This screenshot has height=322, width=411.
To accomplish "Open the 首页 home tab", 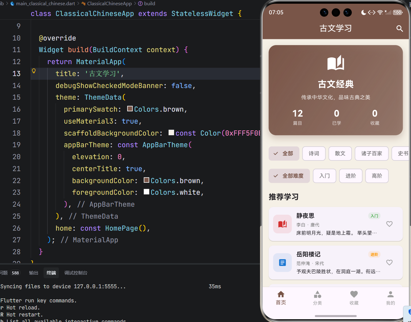I will click(281, 298).
